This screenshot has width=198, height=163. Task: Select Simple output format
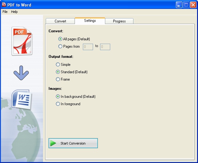(58, 65)
